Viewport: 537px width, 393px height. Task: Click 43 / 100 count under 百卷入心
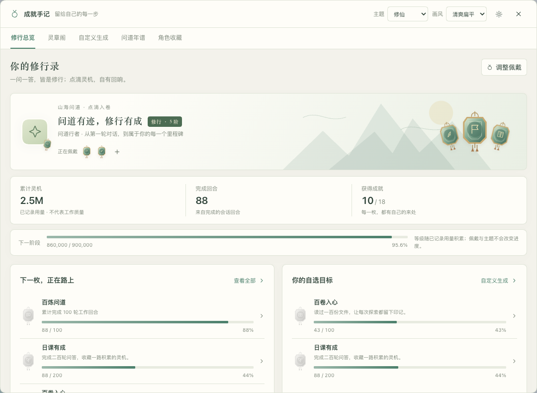click(324, 330)
